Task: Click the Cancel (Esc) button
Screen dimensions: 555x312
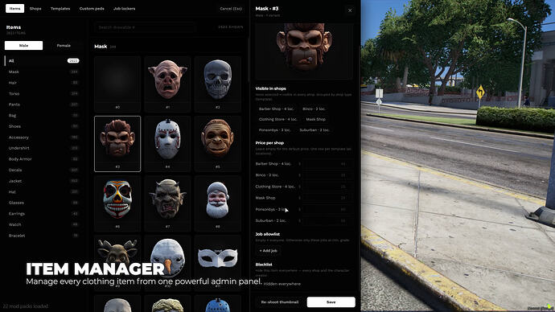Action: [231, 9]
